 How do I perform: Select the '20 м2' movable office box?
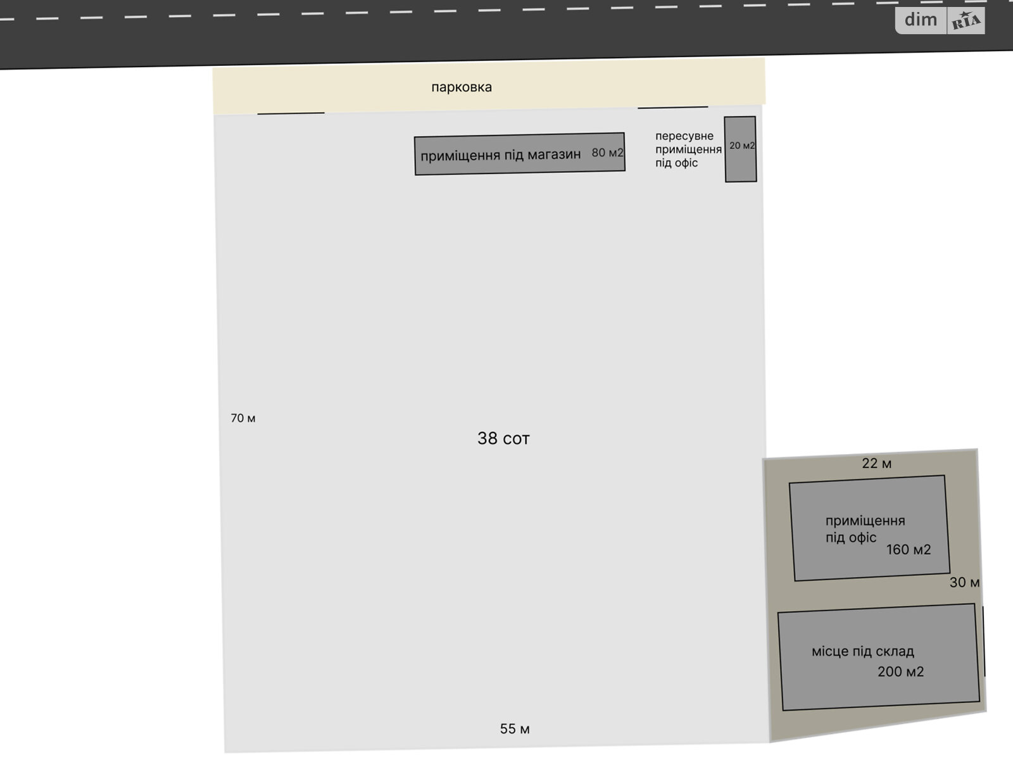740,149
